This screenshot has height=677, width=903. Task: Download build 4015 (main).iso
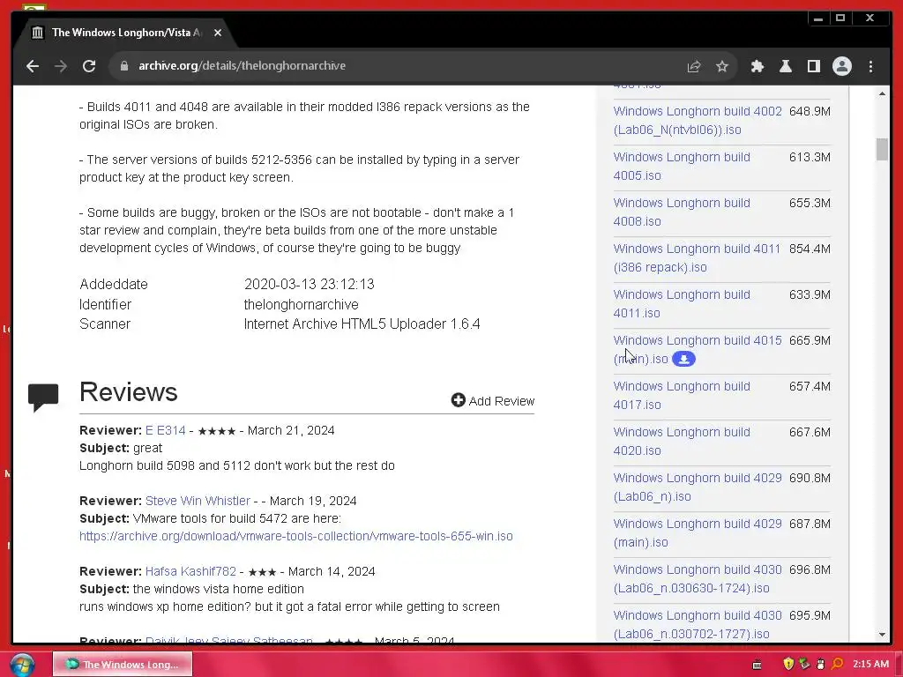[x=698, y=341]
